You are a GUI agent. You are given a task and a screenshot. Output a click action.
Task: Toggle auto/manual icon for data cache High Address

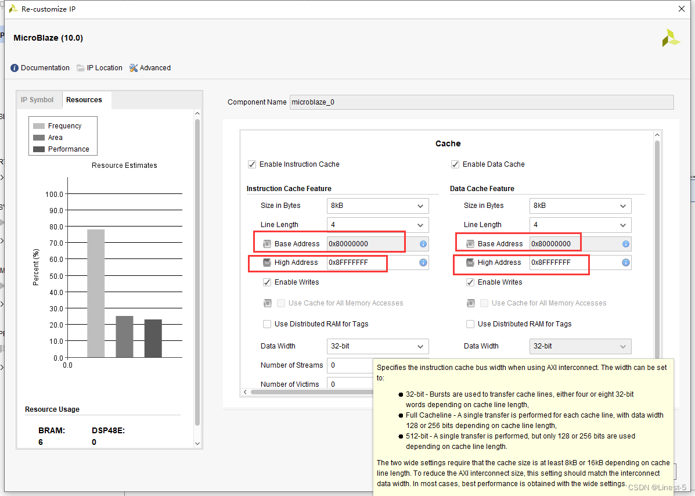coord(470,263)
